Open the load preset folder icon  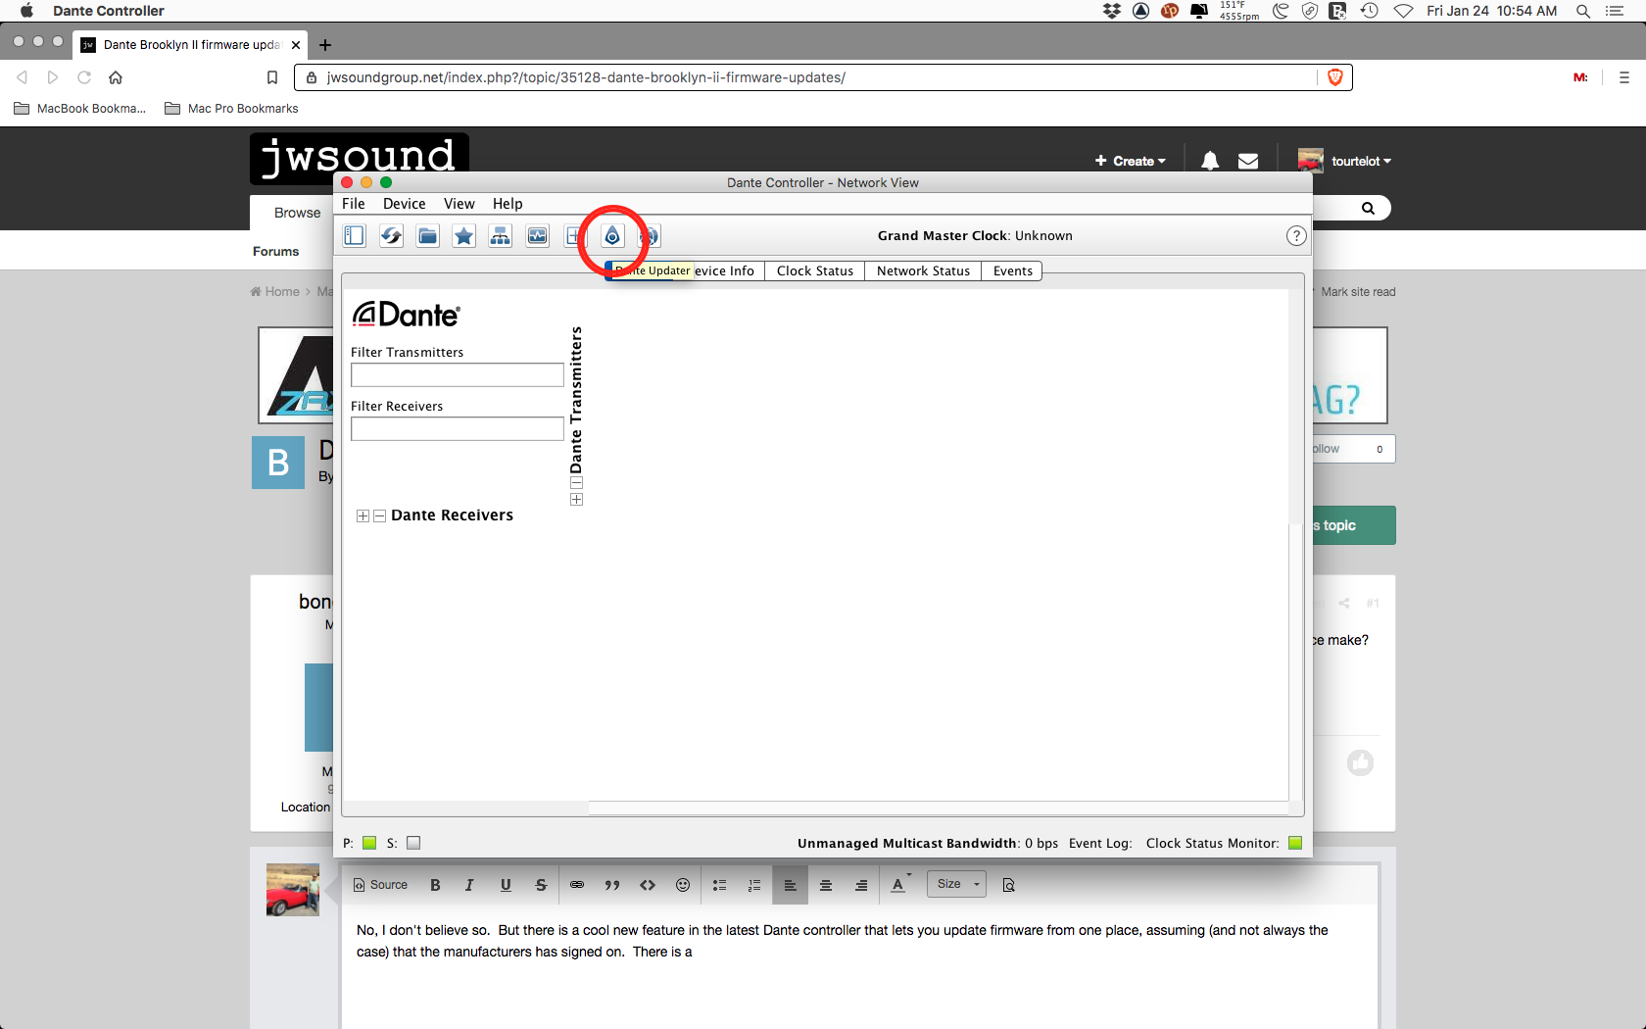[427, 235]
